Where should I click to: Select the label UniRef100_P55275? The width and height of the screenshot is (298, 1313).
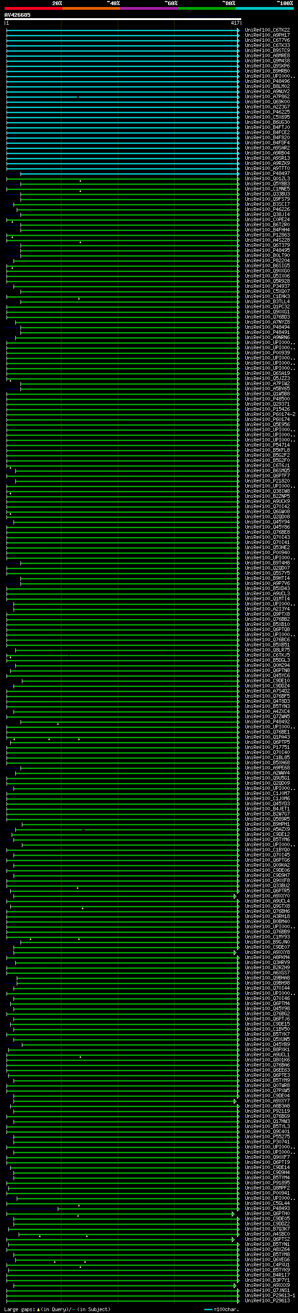tap(267, 1136)
